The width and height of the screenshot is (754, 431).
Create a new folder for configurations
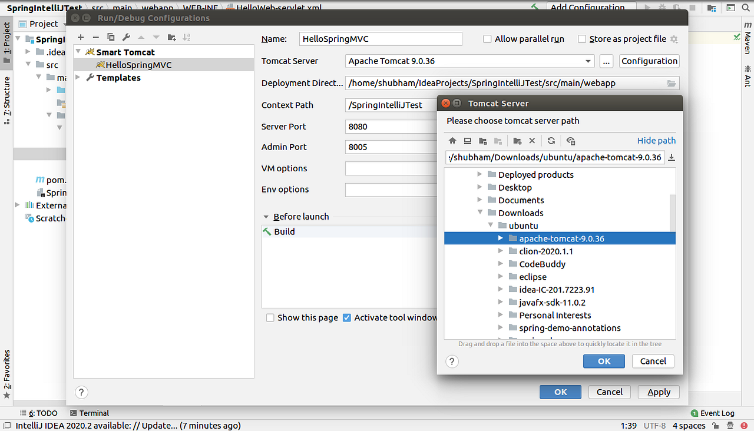(x=171, y=37)
